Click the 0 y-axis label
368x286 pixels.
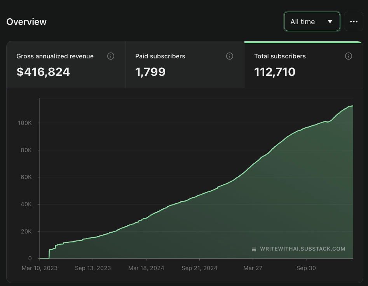coord(30,258)
